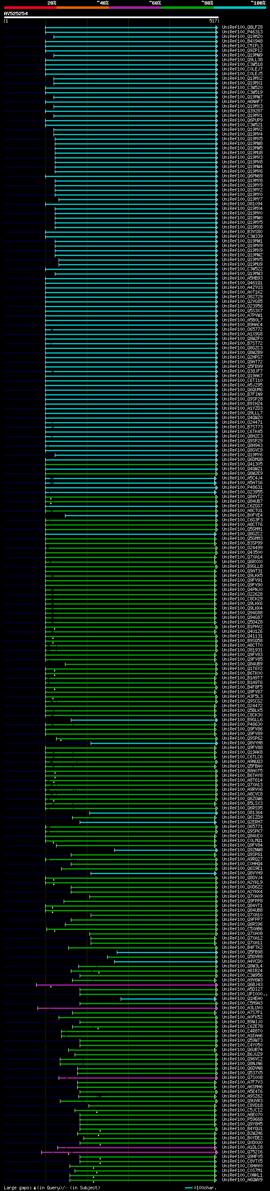270x1191 pixels.
Task: Click the label UniRef100_Q41305
Action: (242, 464)
